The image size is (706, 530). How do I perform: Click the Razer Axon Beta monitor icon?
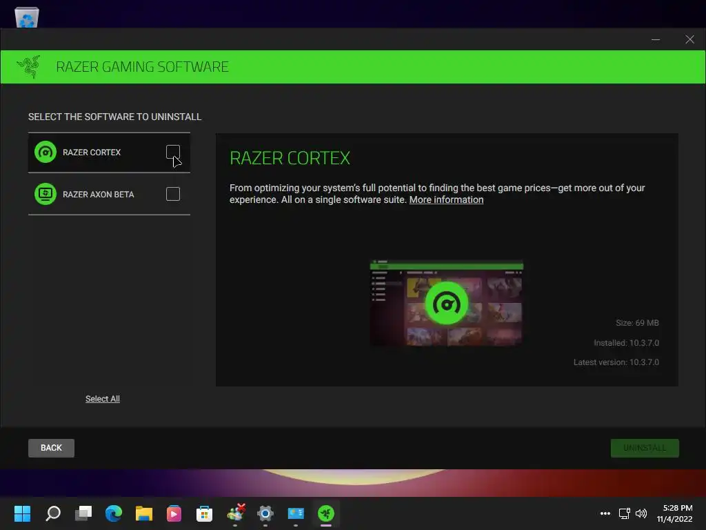(46, 194)
